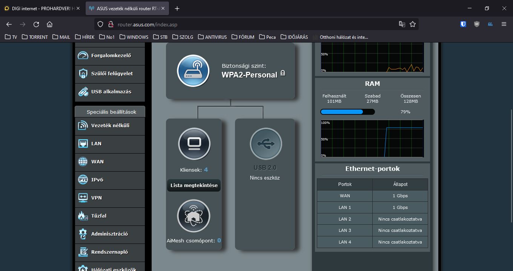Click the site shield security icon
The image size is (513, 271).
coord(100,24)
